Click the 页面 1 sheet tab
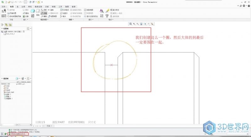Screen dimensions: 251x137 point(49,126)
